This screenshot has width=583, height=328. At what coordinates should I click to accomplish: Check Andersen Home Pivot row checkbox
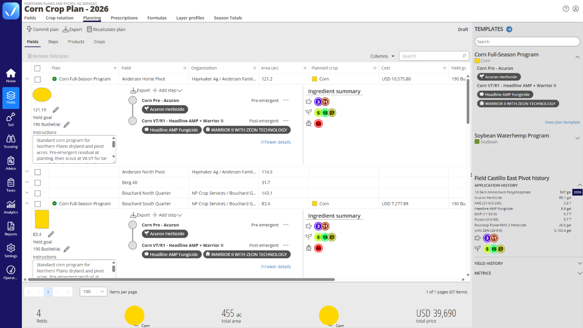tap(37, 79)
